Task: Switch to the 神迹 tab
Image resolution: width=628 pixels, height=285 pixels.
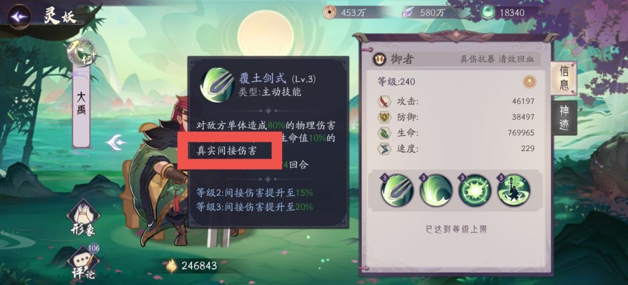Action: point(564,117)
